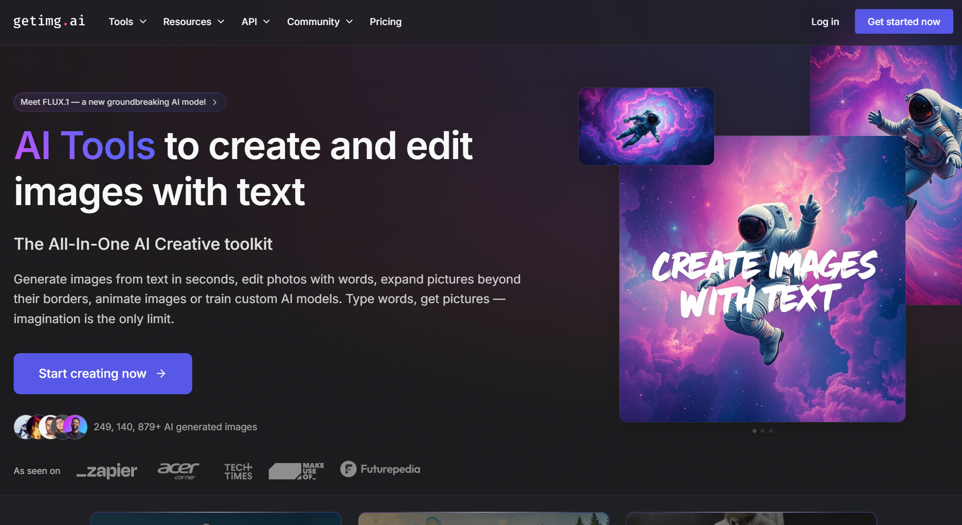Expand the Community menu
The height and width of the screenshot is (525, 962).
pos(320,22)
